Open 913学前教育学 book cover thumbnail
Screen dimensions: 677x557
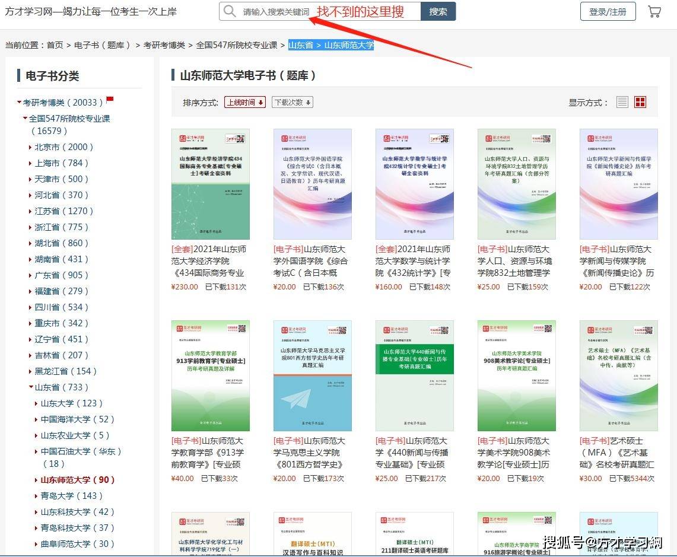point(210,375)
